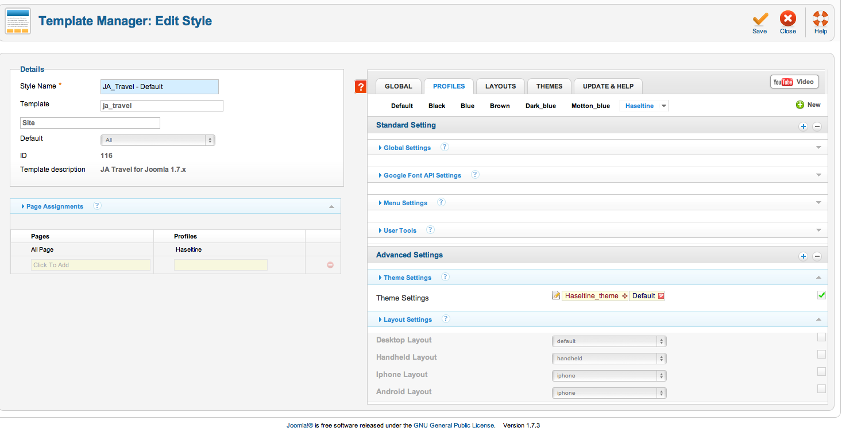This screenshot has width=842, height=435.
Task: Open the Iphone Layout dropdown
Action: (x=609, y=376)
